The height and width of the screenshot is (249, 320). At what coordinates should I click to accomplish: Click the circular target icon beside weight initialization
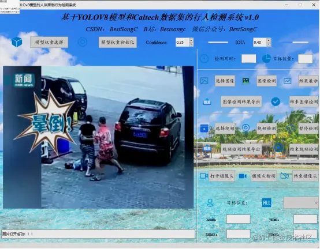[x=83, y=42]
